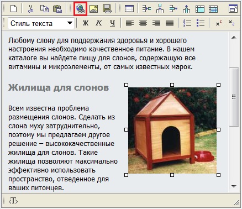Click the cell grid properties icon
Screen dimensions: 242x209
[x=213, y=9]
